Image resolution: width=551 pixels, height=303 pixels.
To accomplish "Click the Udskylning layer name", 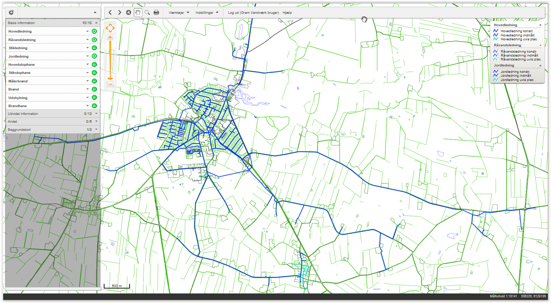I will (18, 98).
